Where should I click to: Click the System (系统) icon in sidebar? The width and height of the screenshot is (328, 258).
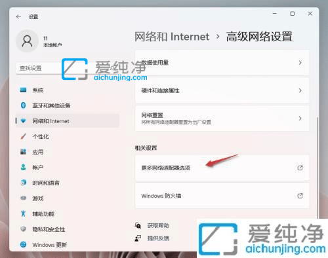pos(23,90)
